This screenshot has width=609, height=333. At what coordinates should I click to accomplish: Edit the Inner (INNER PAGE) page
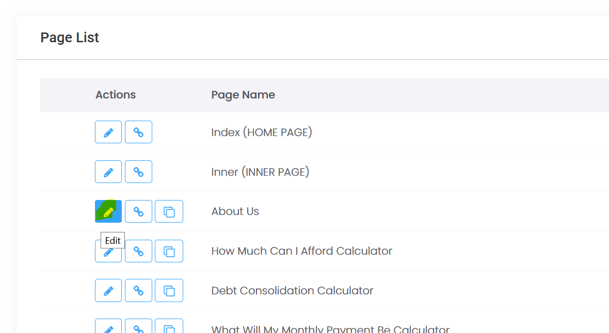point(108,172)
